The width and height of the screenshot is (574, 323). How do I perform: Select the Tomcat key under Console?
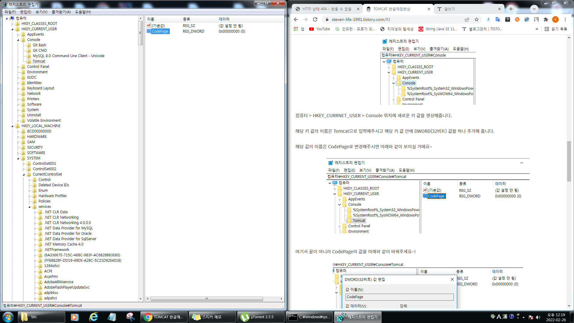click(x=39, y=61)
